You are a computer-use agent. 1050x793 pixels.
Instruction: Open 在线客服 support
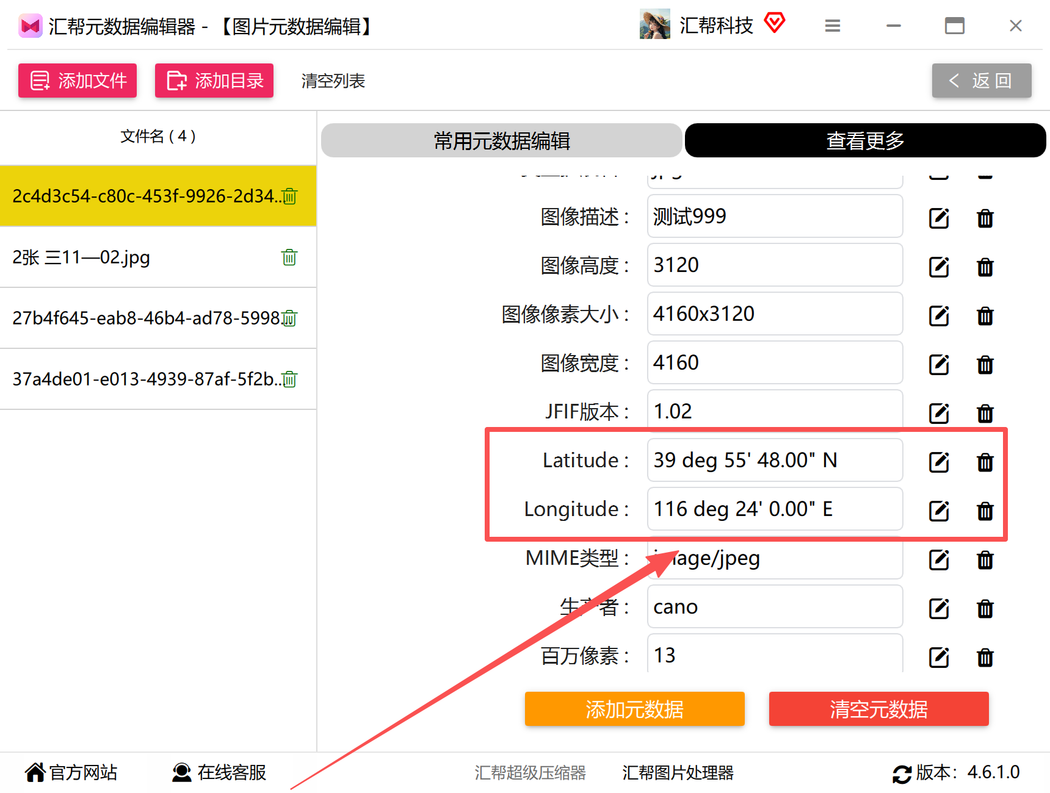[x=219, y=772]
